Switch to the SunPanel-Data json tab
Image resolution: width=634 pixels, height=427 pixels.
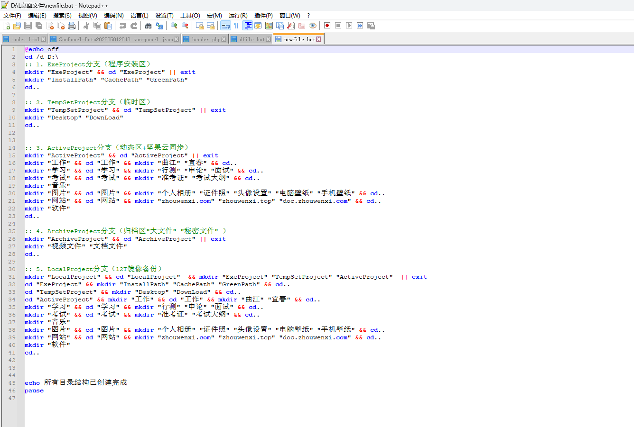tap(114, 39)
